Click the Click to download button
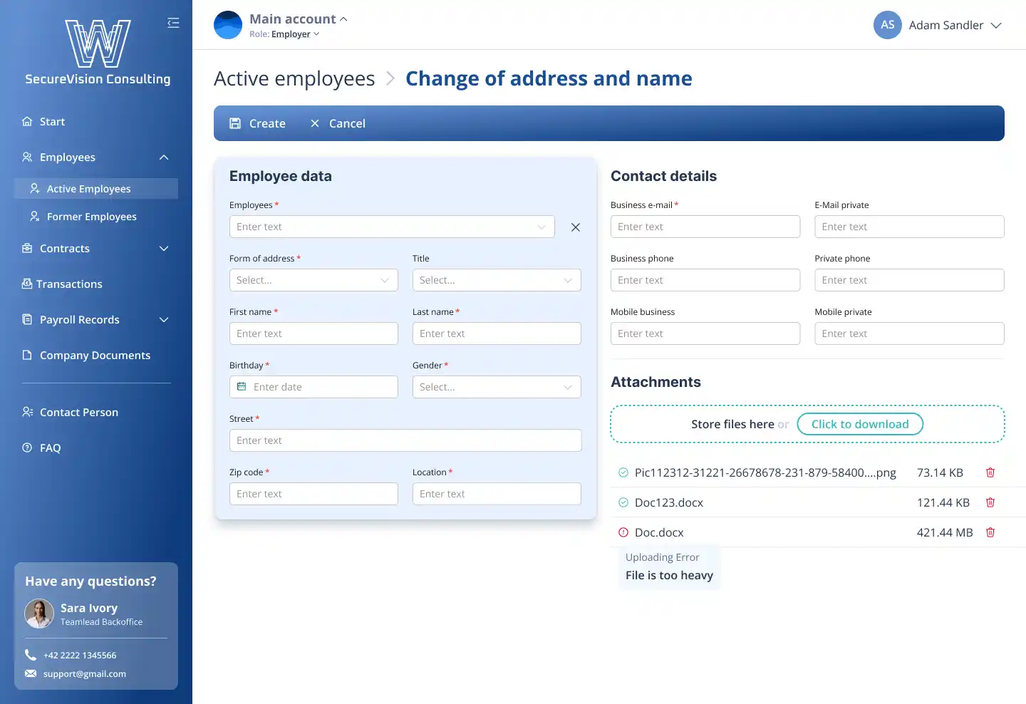This screenshot has width=1026, height=704. (x=860, y=424)
